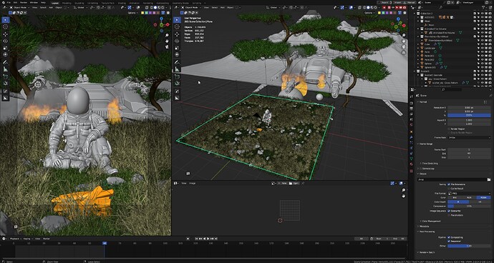Click the New button in image editor
Screen dimensions: 494x263
(x=282, y=183)
